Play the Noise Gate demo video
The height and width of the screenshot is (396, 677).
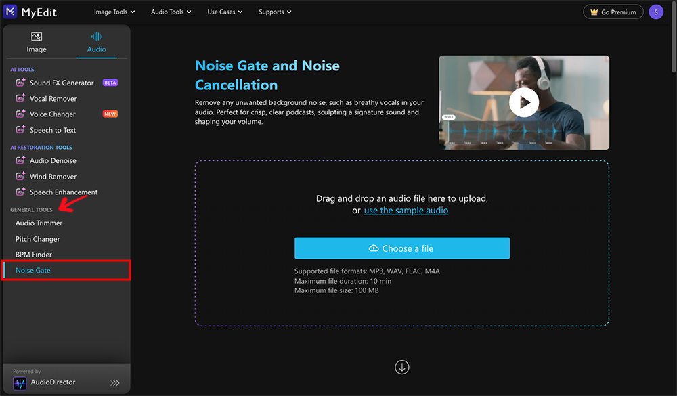[525, 102]
